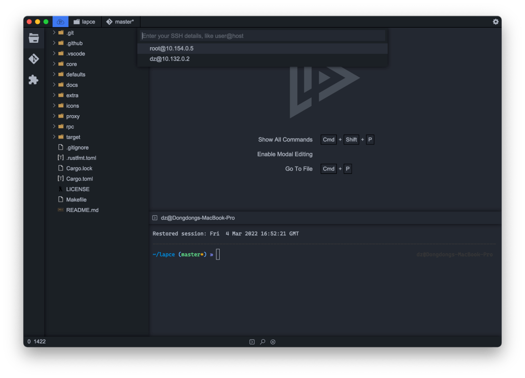Image resolution: width=525 pixels, height=378 pixels.
Task: Open the plugins panel icon
Action: coord(33,80)
